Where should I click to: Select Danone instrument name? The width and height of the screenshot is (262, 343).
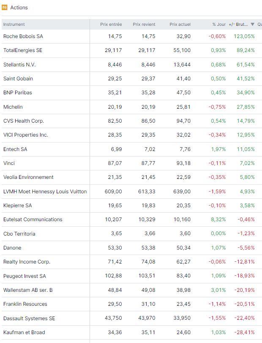[x=12, y=247]
